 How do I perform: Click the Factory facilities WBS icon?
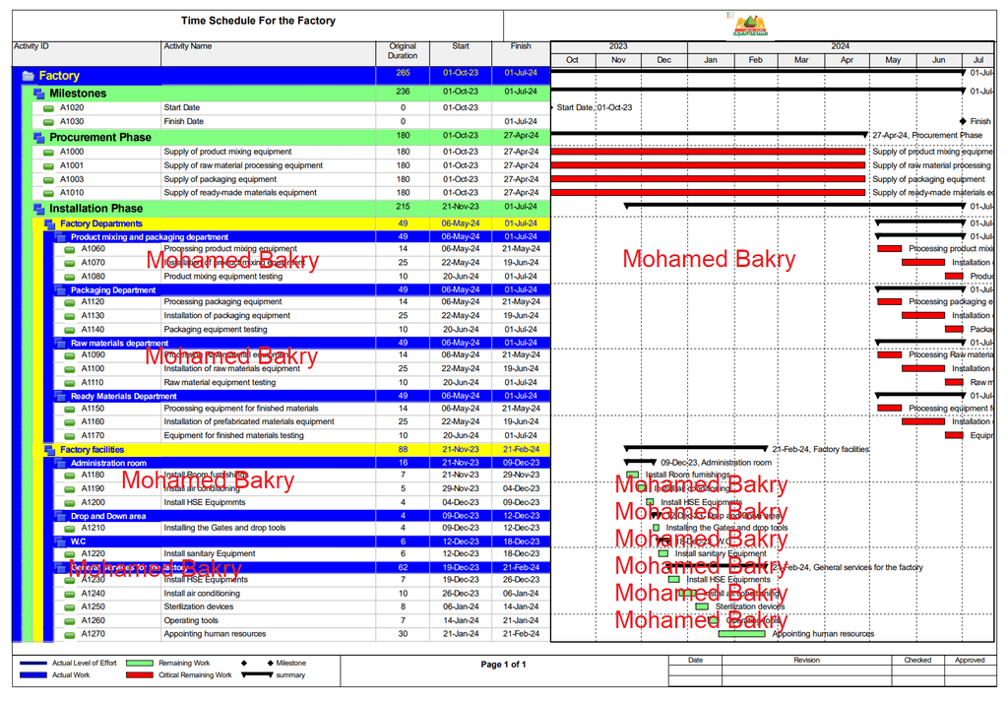click(49, 450)
